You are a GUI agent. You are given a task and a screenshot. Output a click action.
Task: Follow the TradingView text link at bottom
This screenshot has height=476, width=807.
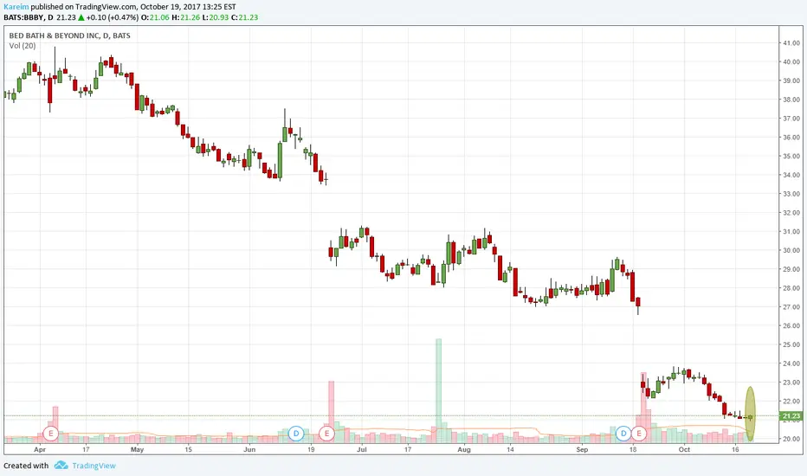pos(94,466)
